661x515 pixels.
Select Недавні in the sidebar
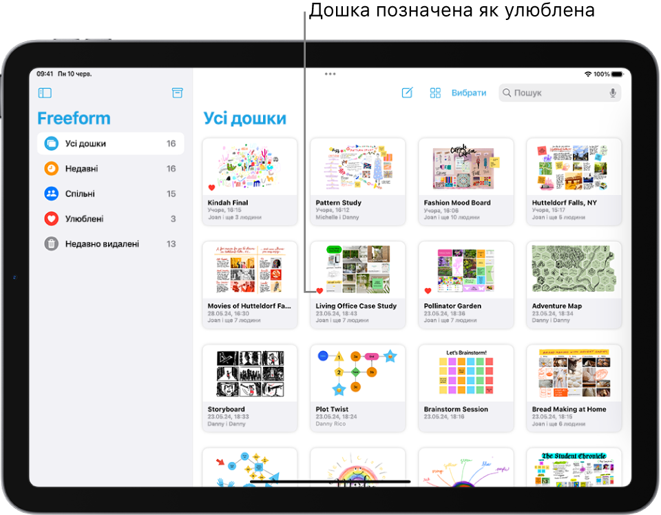tap(83, 168)
